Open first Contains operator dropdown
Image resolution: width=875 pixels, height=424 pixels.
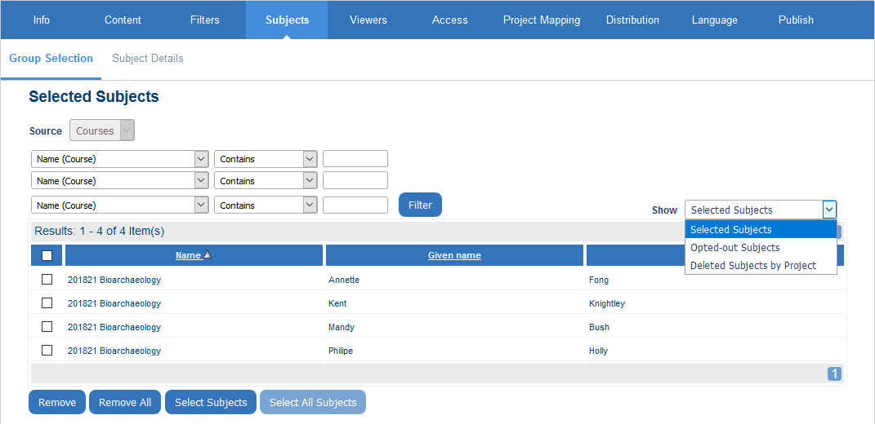pyautogui.click(x=266, y=159)
